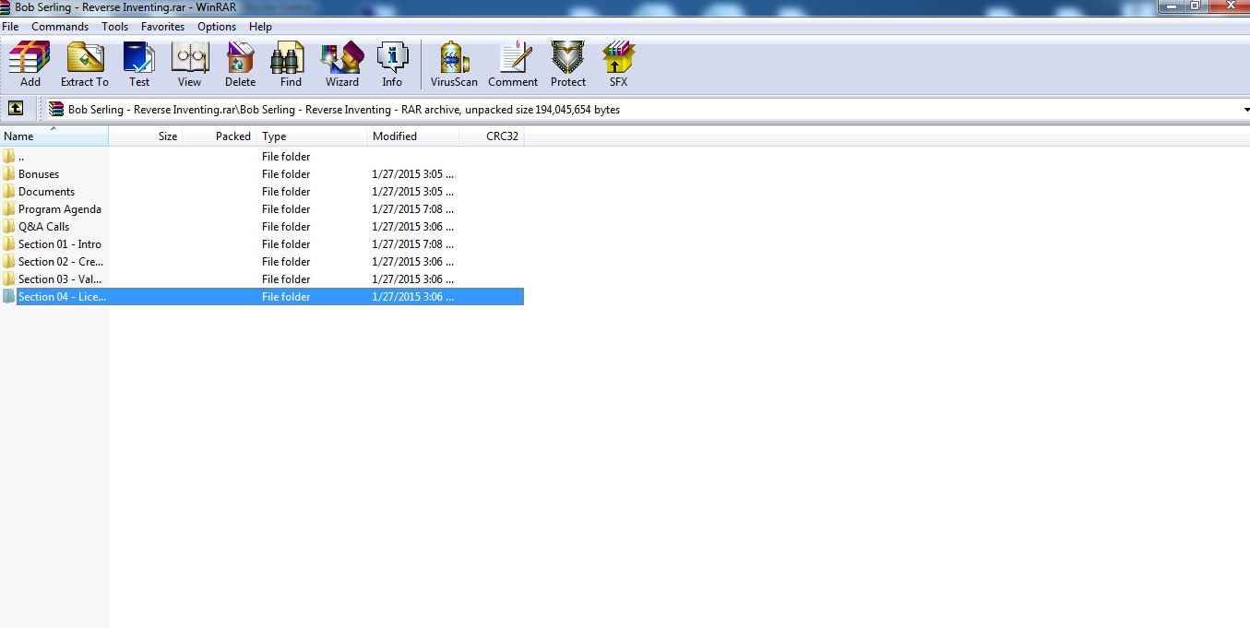
Task: Click Modified date of Program Agenda row
Action: point(412,209)
